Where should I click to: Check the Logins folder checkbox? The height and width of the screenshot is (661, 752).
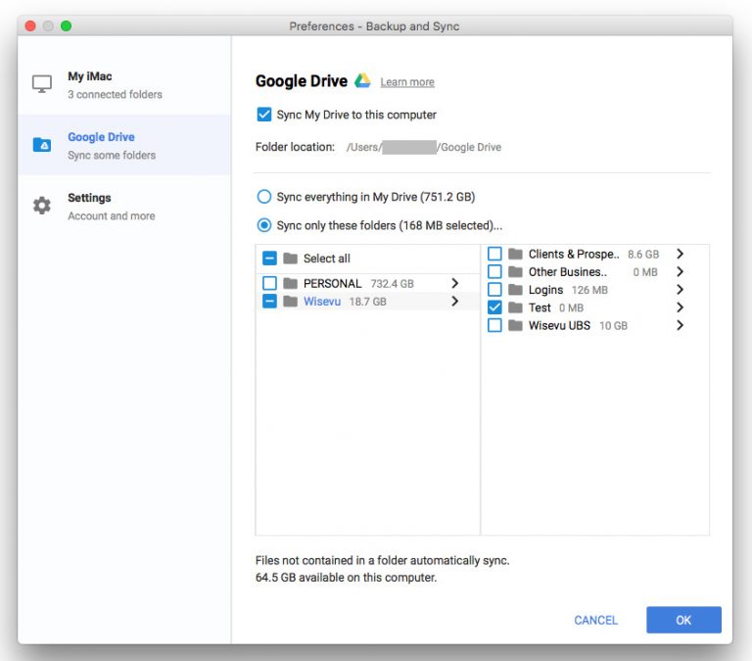(494, 290)
